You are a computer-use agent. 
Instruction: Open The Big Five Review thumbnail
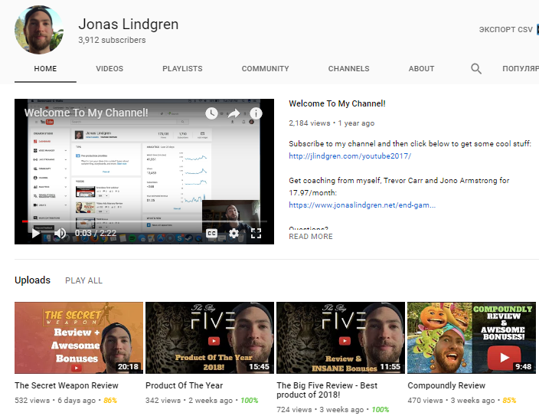341,338
